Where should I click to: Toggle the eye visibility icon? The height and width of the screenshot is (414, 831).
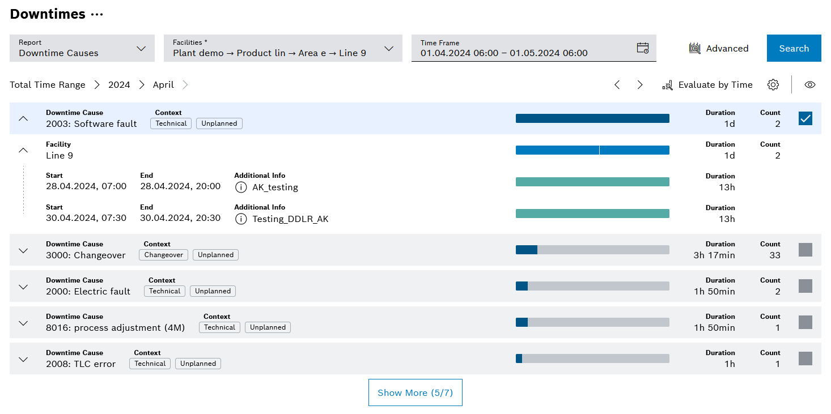810,85
